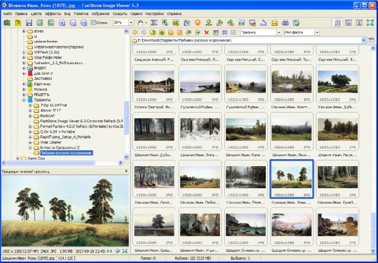
Task: Go up one folder level icon
Action: 153,32
